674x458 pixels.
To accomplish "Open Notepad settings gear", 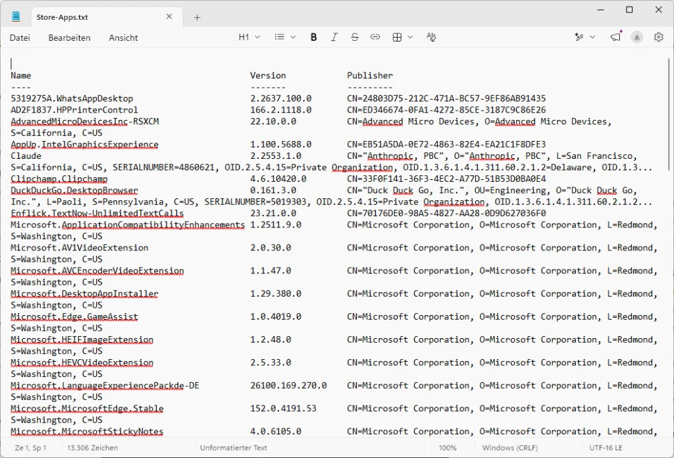I will click(658, 37).
